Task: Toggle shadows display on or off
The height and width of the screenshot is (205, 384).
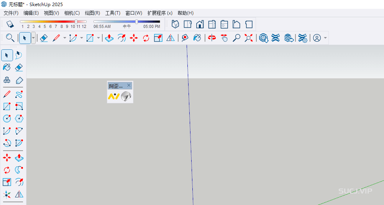Action: coord(10,24)
